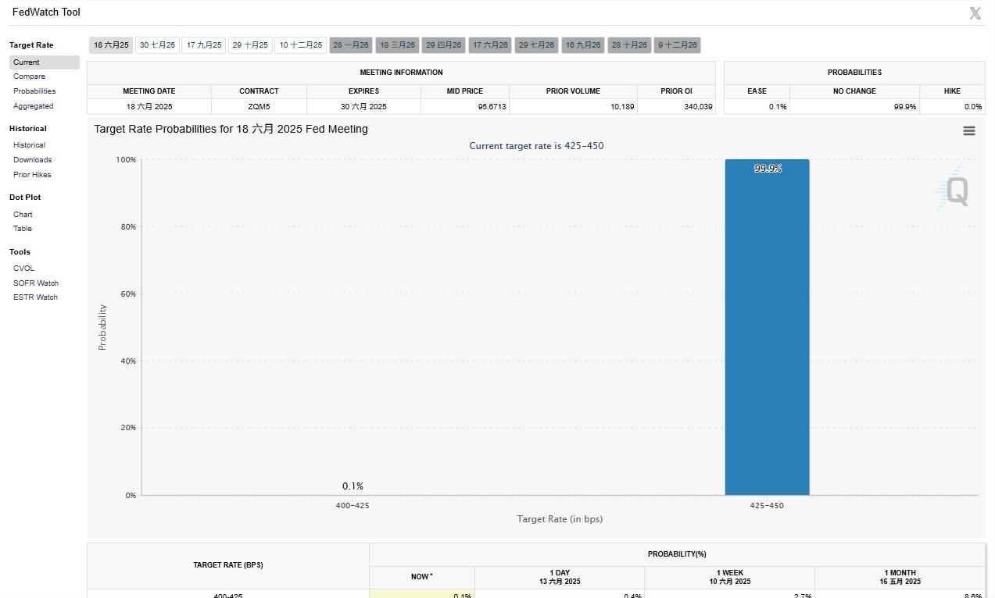Viewport: 995px width, 598px height.
Task: Click the Q watermark logo on chart
Action: point(955,190)
